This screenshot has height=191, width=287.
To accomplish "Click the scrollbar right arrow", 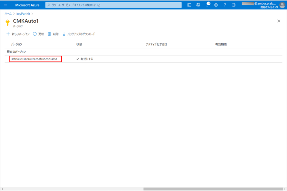I will pos(285,189).
